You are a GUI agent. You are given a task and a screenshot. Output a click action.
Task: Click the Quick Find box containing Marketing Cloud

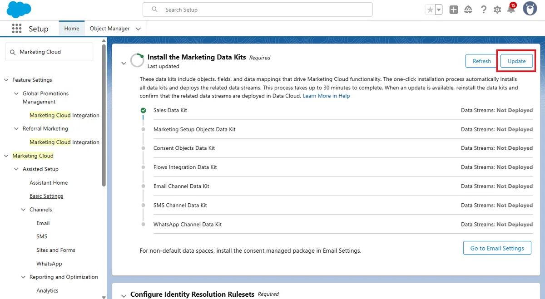[x=49, y=52]
